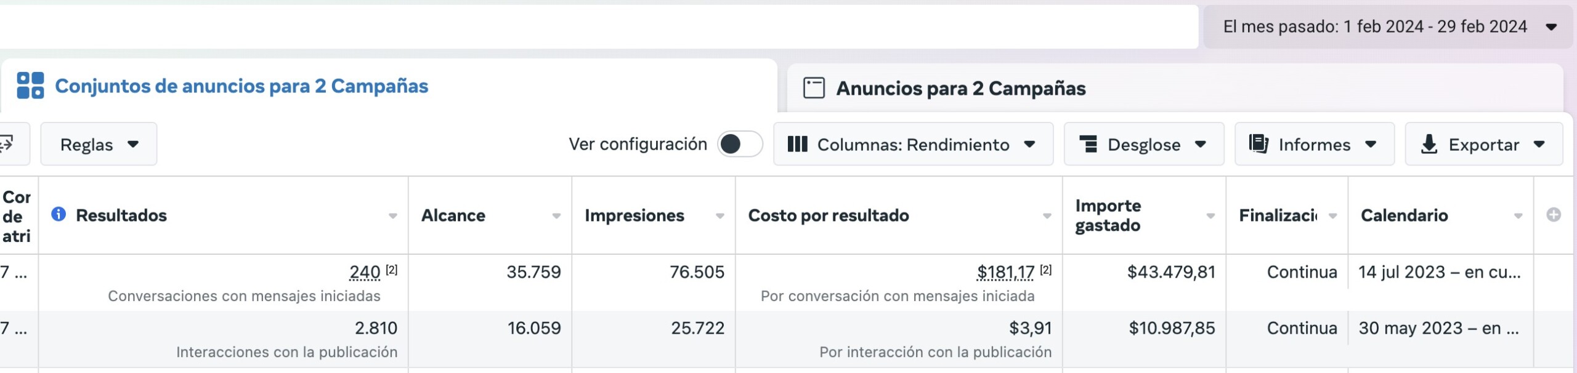Click the add column plus icon
1577x373 pixels.
coord(1553,215)
